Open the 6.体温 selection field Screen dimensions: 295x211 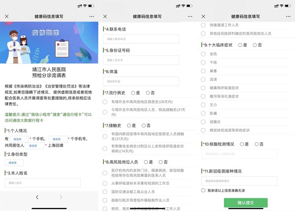point(141,82)
